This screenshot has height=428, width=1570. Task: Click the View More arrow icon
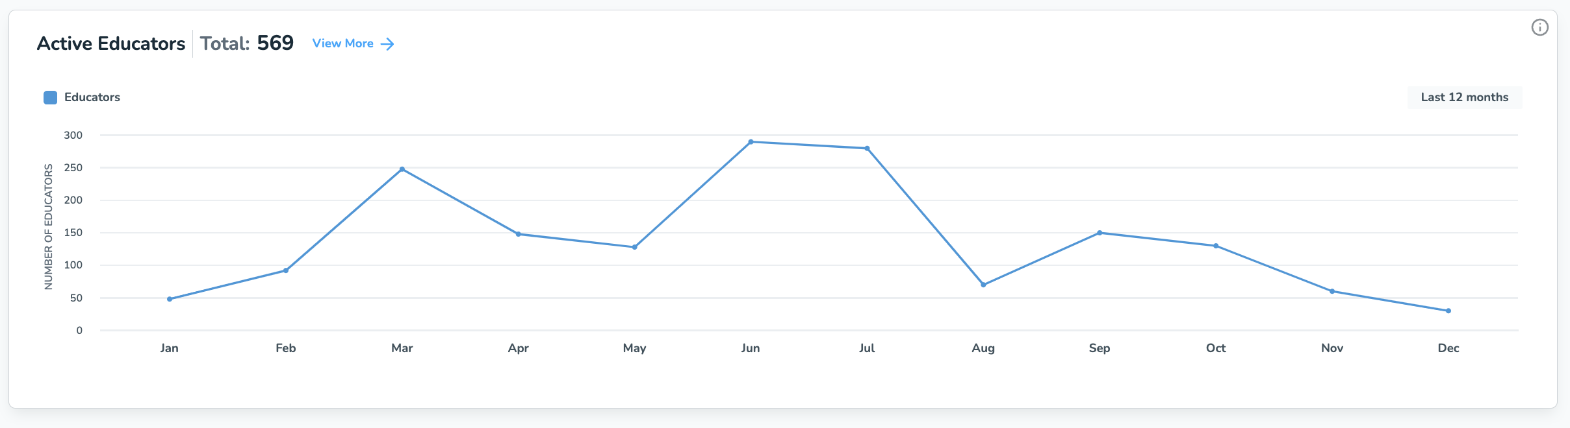[387, 44]
